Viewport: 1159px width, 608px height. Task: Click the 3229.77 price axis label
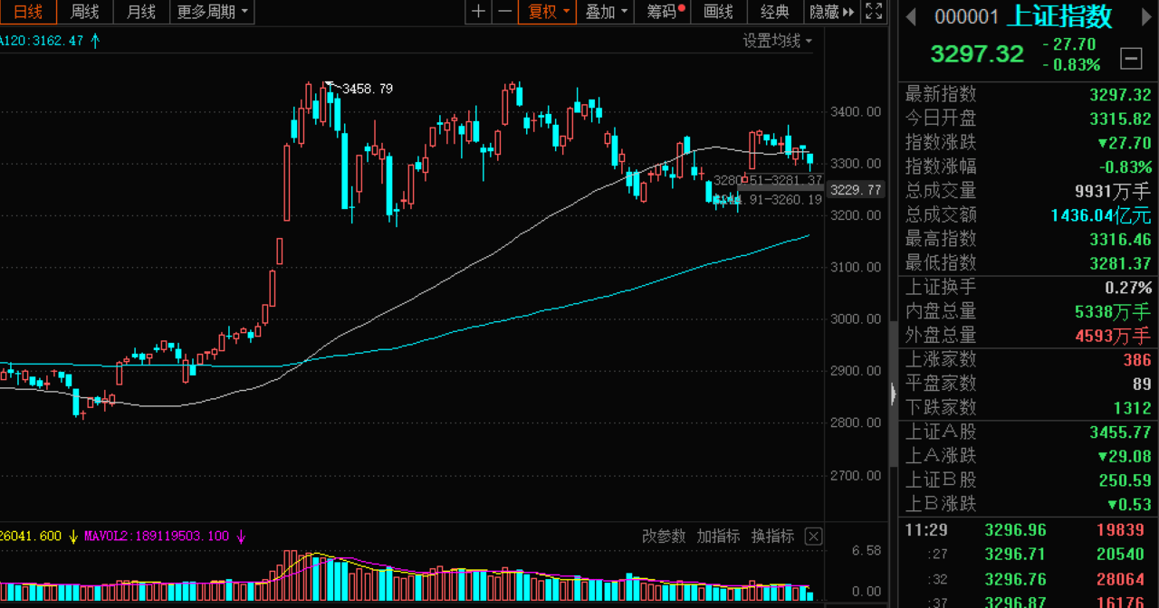(x=856, y=189)
